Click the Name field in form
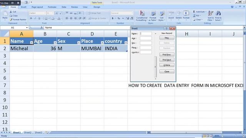 click(x=146, y=33)
